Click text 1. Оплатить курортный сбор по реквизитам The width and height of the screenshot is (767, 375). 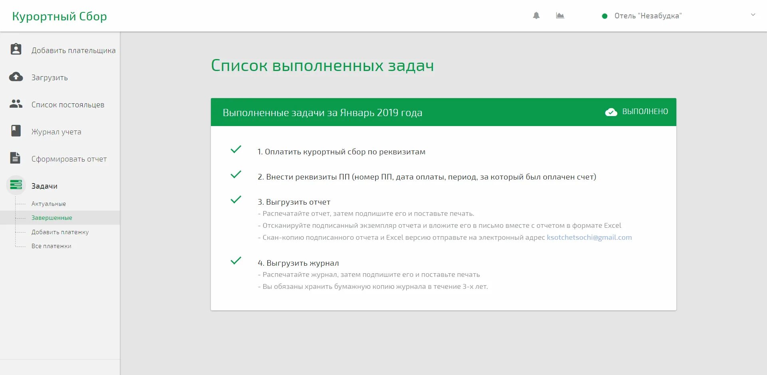[x=342, y=152]
